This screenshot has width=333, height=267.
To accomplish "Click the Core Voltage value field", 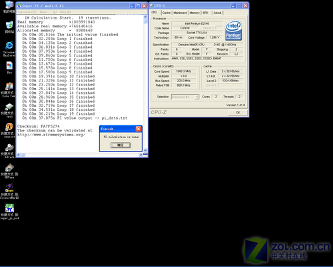I will pyautogui.click(x=214, y=37).
